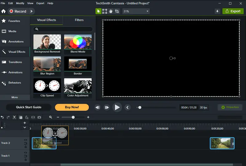Screen dimensions: 246x166
Task: Select the Blend Mode effect thumbnail
Action: (x=78, y=44)
